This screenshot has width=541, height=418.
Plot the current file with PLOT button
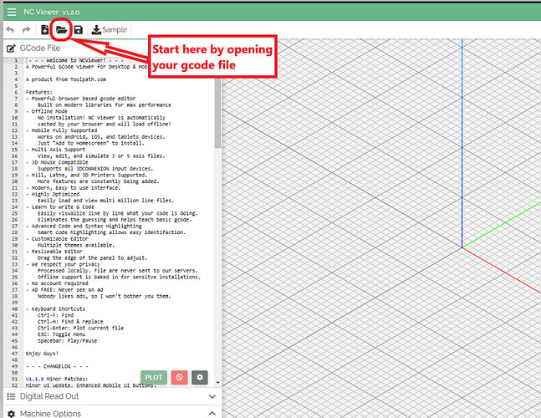[154, 377]
